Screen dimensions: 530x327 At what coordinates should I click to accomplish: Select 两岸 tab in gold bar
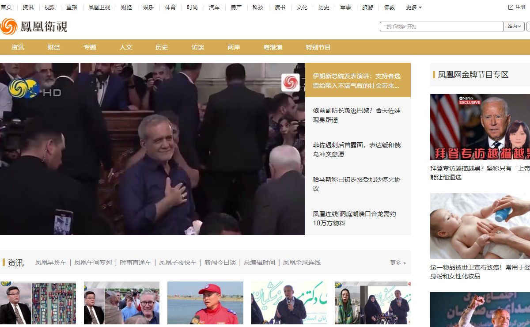point(234,47)
